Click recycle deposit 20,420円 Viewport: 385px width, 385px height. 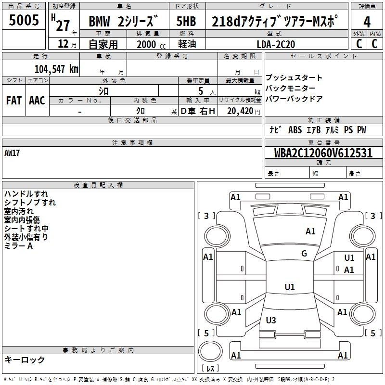click(244, 111)
